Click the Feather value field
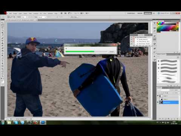 (x=24, y=17)
